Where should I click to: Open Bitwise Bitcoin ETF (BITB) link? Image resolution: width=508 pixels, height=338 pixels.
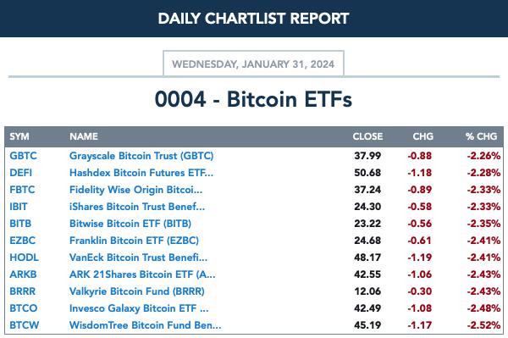click(130, 224)
